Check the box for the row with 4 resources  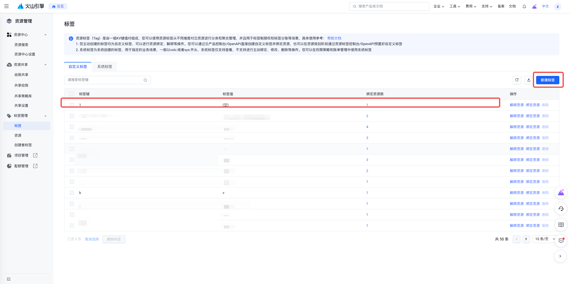[72, 127]
